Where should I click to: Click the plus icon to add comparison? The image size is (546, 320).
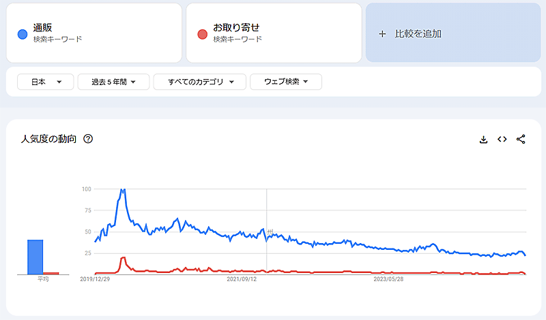382,33
